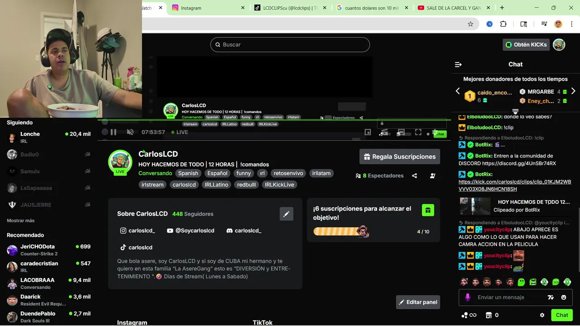Open the carloslcd_ Instagram link
The width and height of the screenshot is (580, 326).
[137, 230]
